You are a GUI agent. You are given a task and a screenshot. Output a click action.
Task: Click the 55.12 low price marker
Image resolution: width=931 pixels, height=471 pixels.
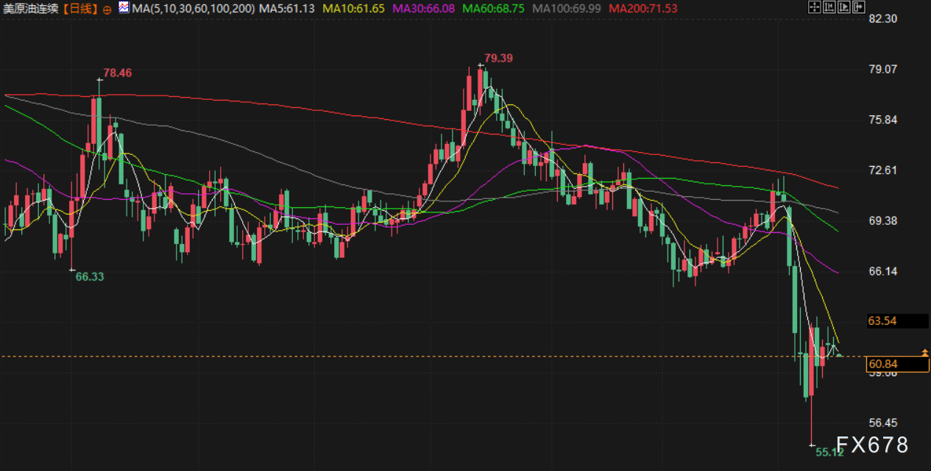(829, 452)
